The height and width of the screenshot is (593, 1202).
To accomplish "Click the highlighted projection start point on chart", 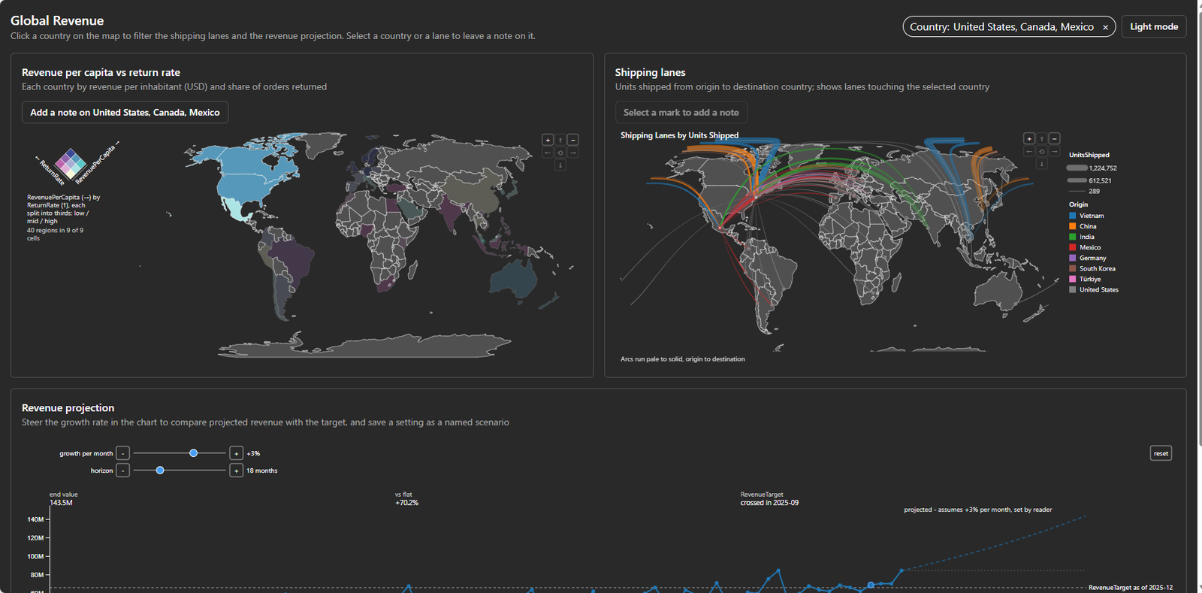I will tap(871, 585).
